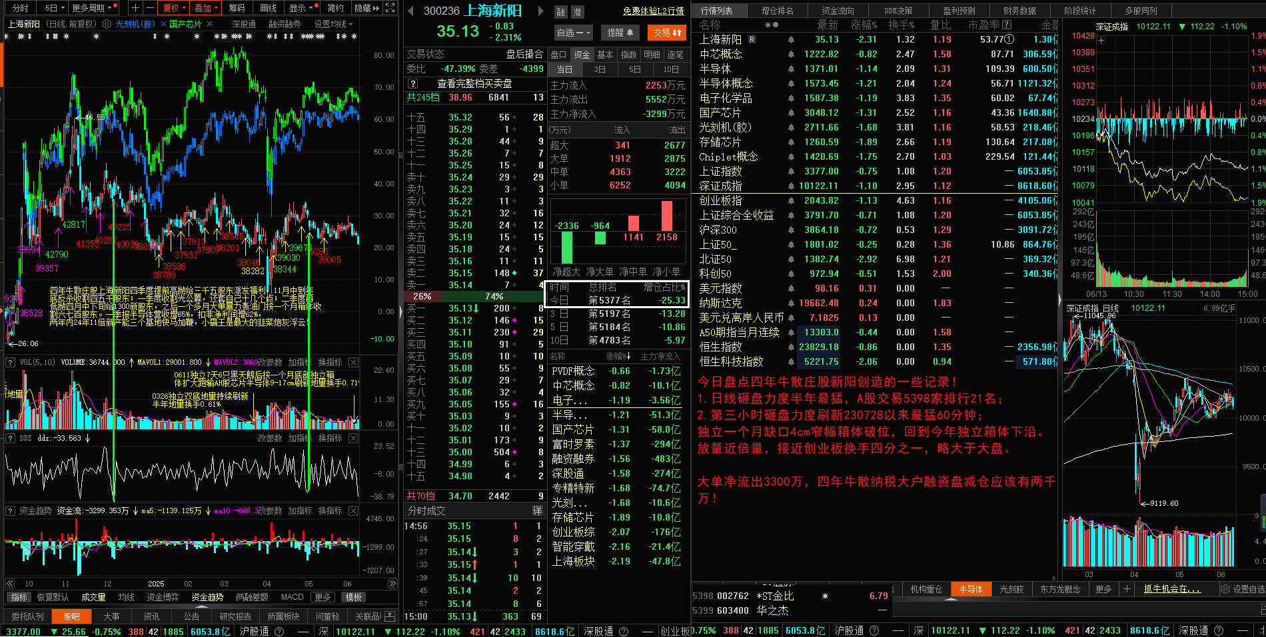Image resolution: width=1266 pixels, height=637 pixels.
Task: Zoom in chart with the plus icon
Action: tap(136, 8)
